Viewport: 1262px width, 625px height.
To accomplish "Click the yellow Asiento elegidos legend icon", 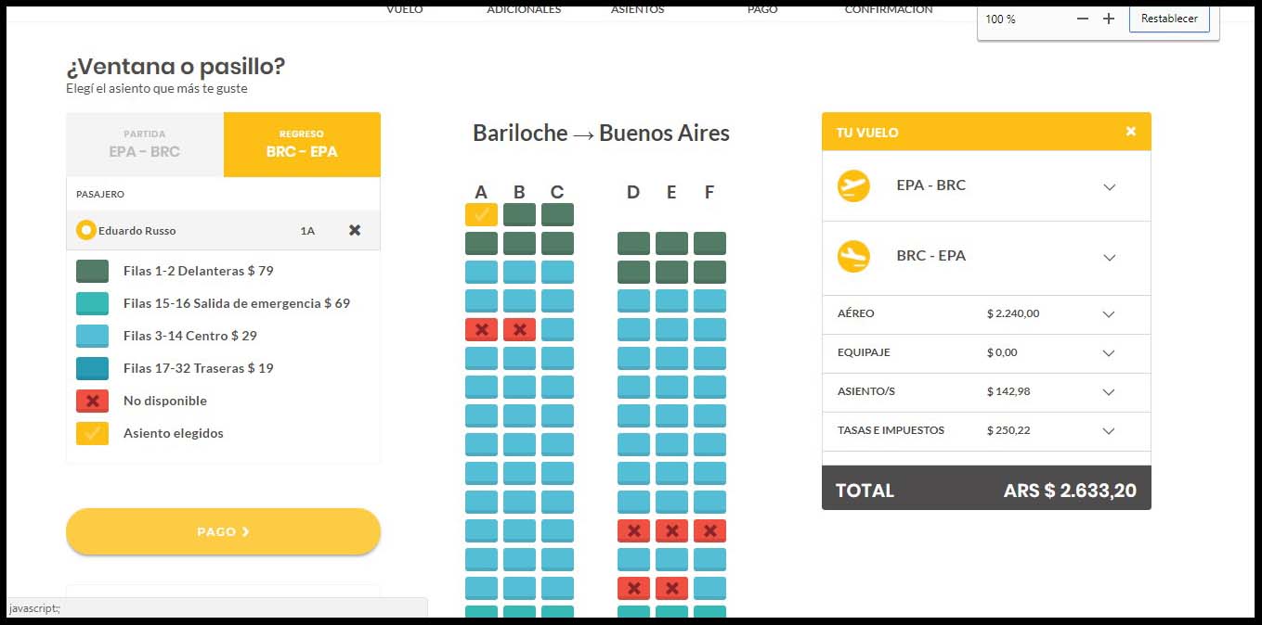I will 92,433.
